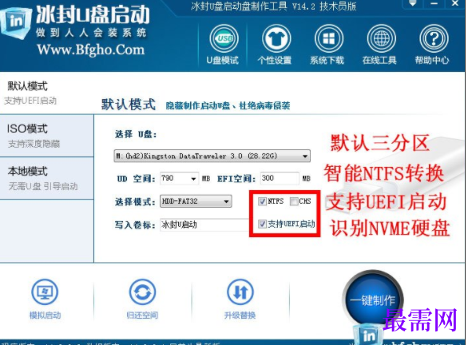Open the U盘模式 USB icon
Image resolution: width=472 pixels, height=345 pixels.
(224, 38)
